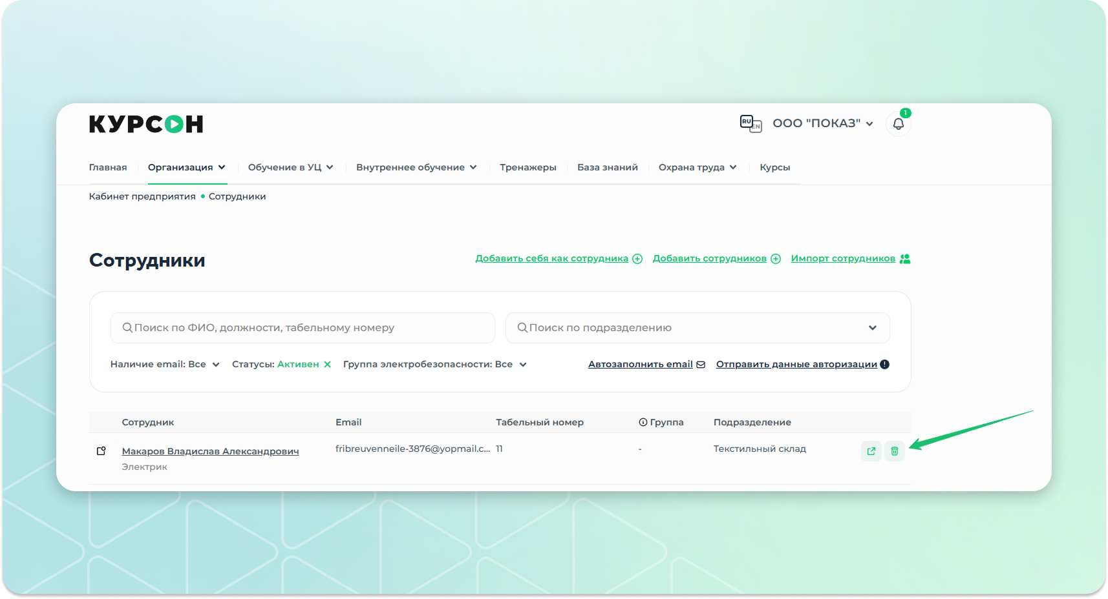The width and height of the screenshot is (1108, 599).
Task: Click info icon next to Отправить данные авторизации
Action: [x=884, y=364]
